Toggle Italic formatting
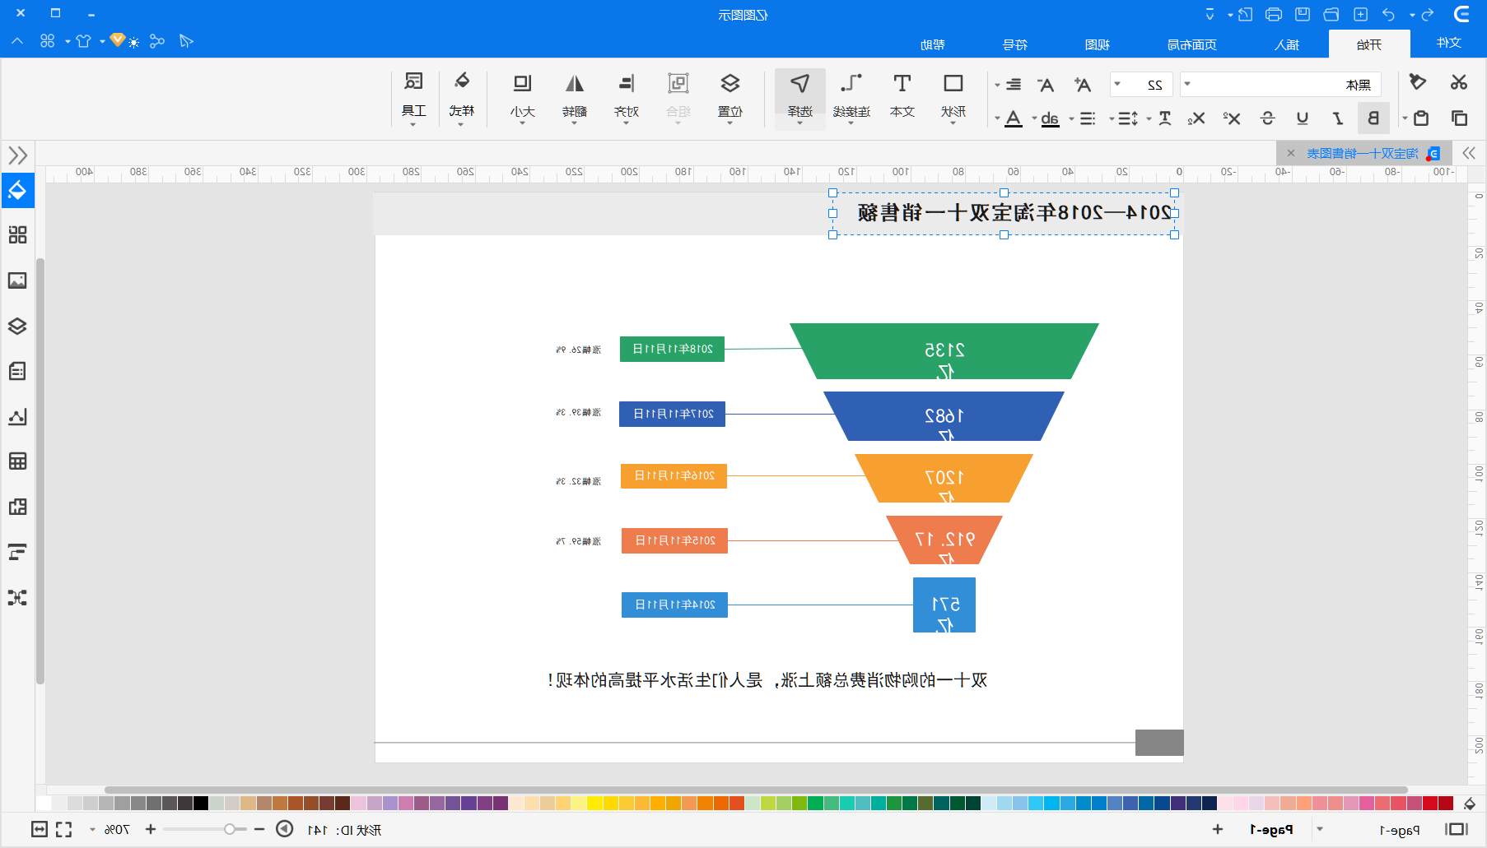 (1338, 118)
